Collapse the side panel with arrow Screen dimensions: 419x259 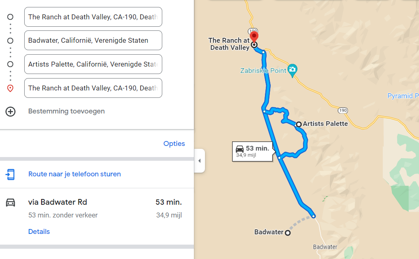click(x=199, y=161)
